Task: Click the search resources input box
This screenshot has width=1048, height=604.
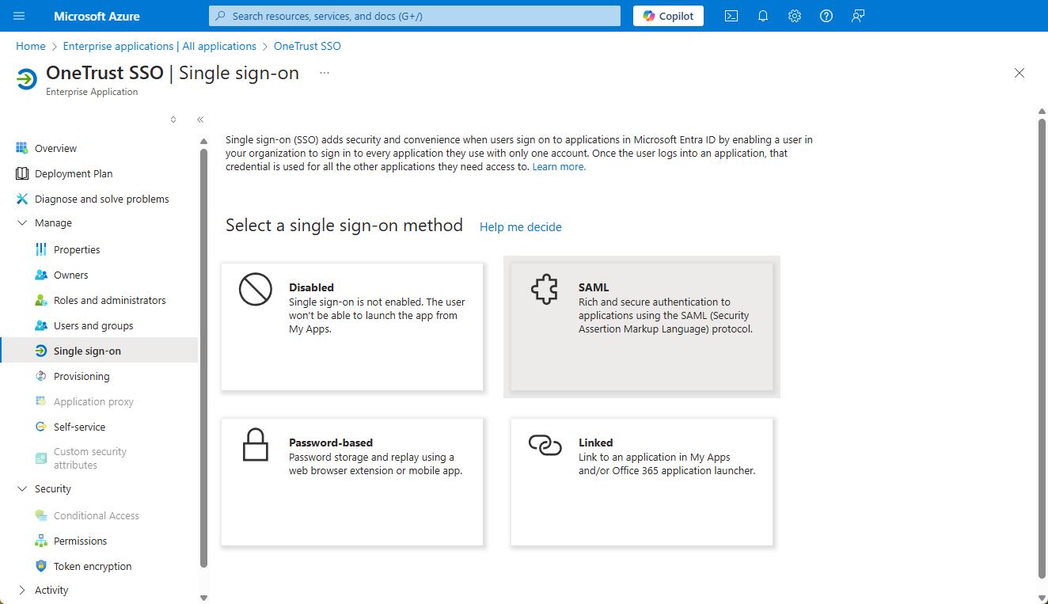Action: pos(415,16)
